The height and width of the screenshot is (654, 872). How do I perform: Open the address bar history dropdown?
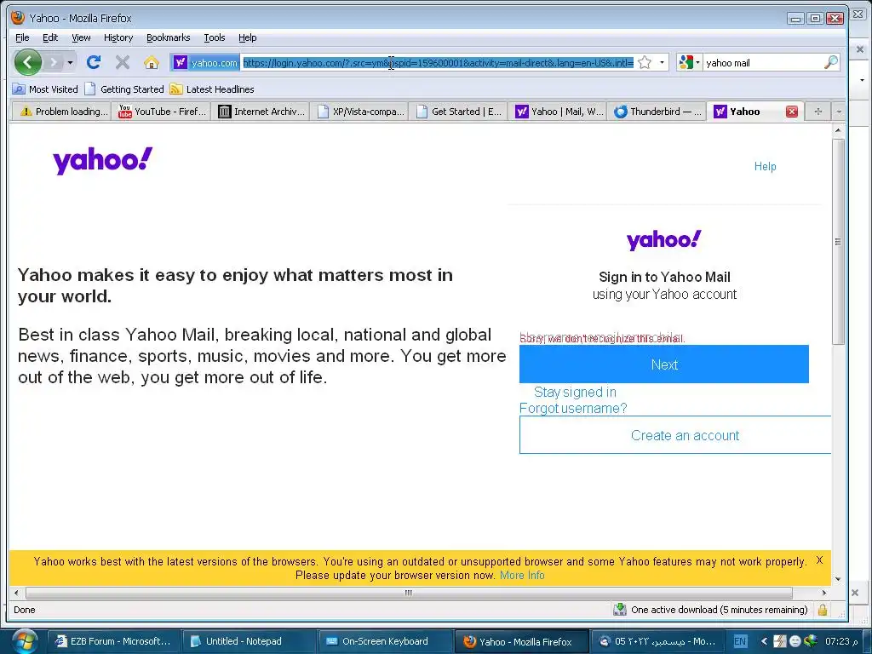(x=662, y=62)
